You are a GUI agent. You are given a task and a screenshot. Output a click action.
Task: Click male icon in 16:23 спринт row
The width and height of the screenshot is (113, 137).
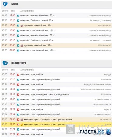tap(18, 79)
